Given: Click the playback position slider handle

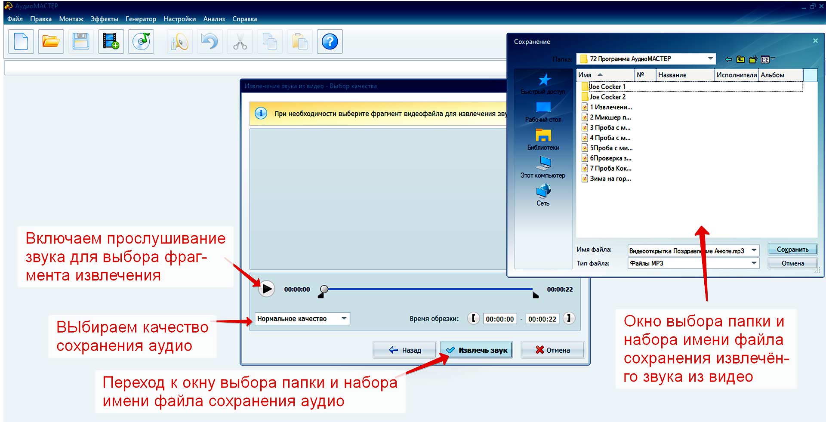Looking at the screenshot, I should (324, 289).
